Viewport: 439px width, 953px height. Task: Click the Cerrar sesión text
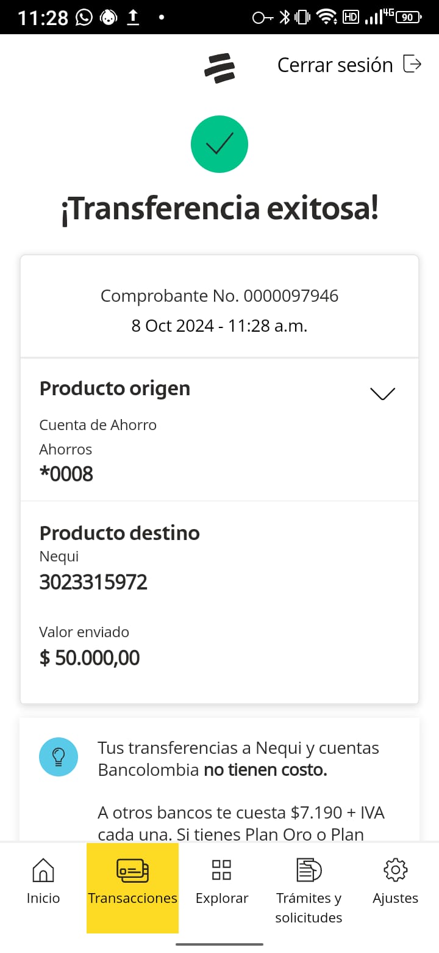click(335, 65)
